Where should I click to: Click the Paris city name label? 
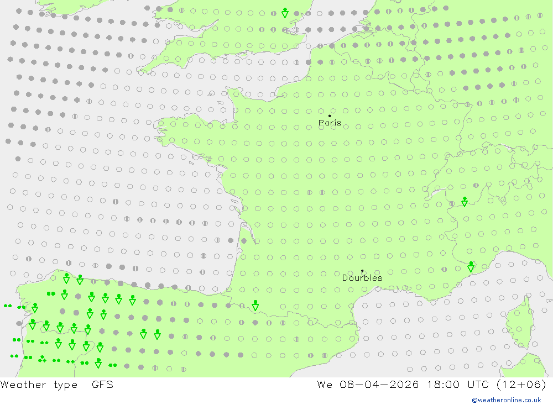point(330,123)
